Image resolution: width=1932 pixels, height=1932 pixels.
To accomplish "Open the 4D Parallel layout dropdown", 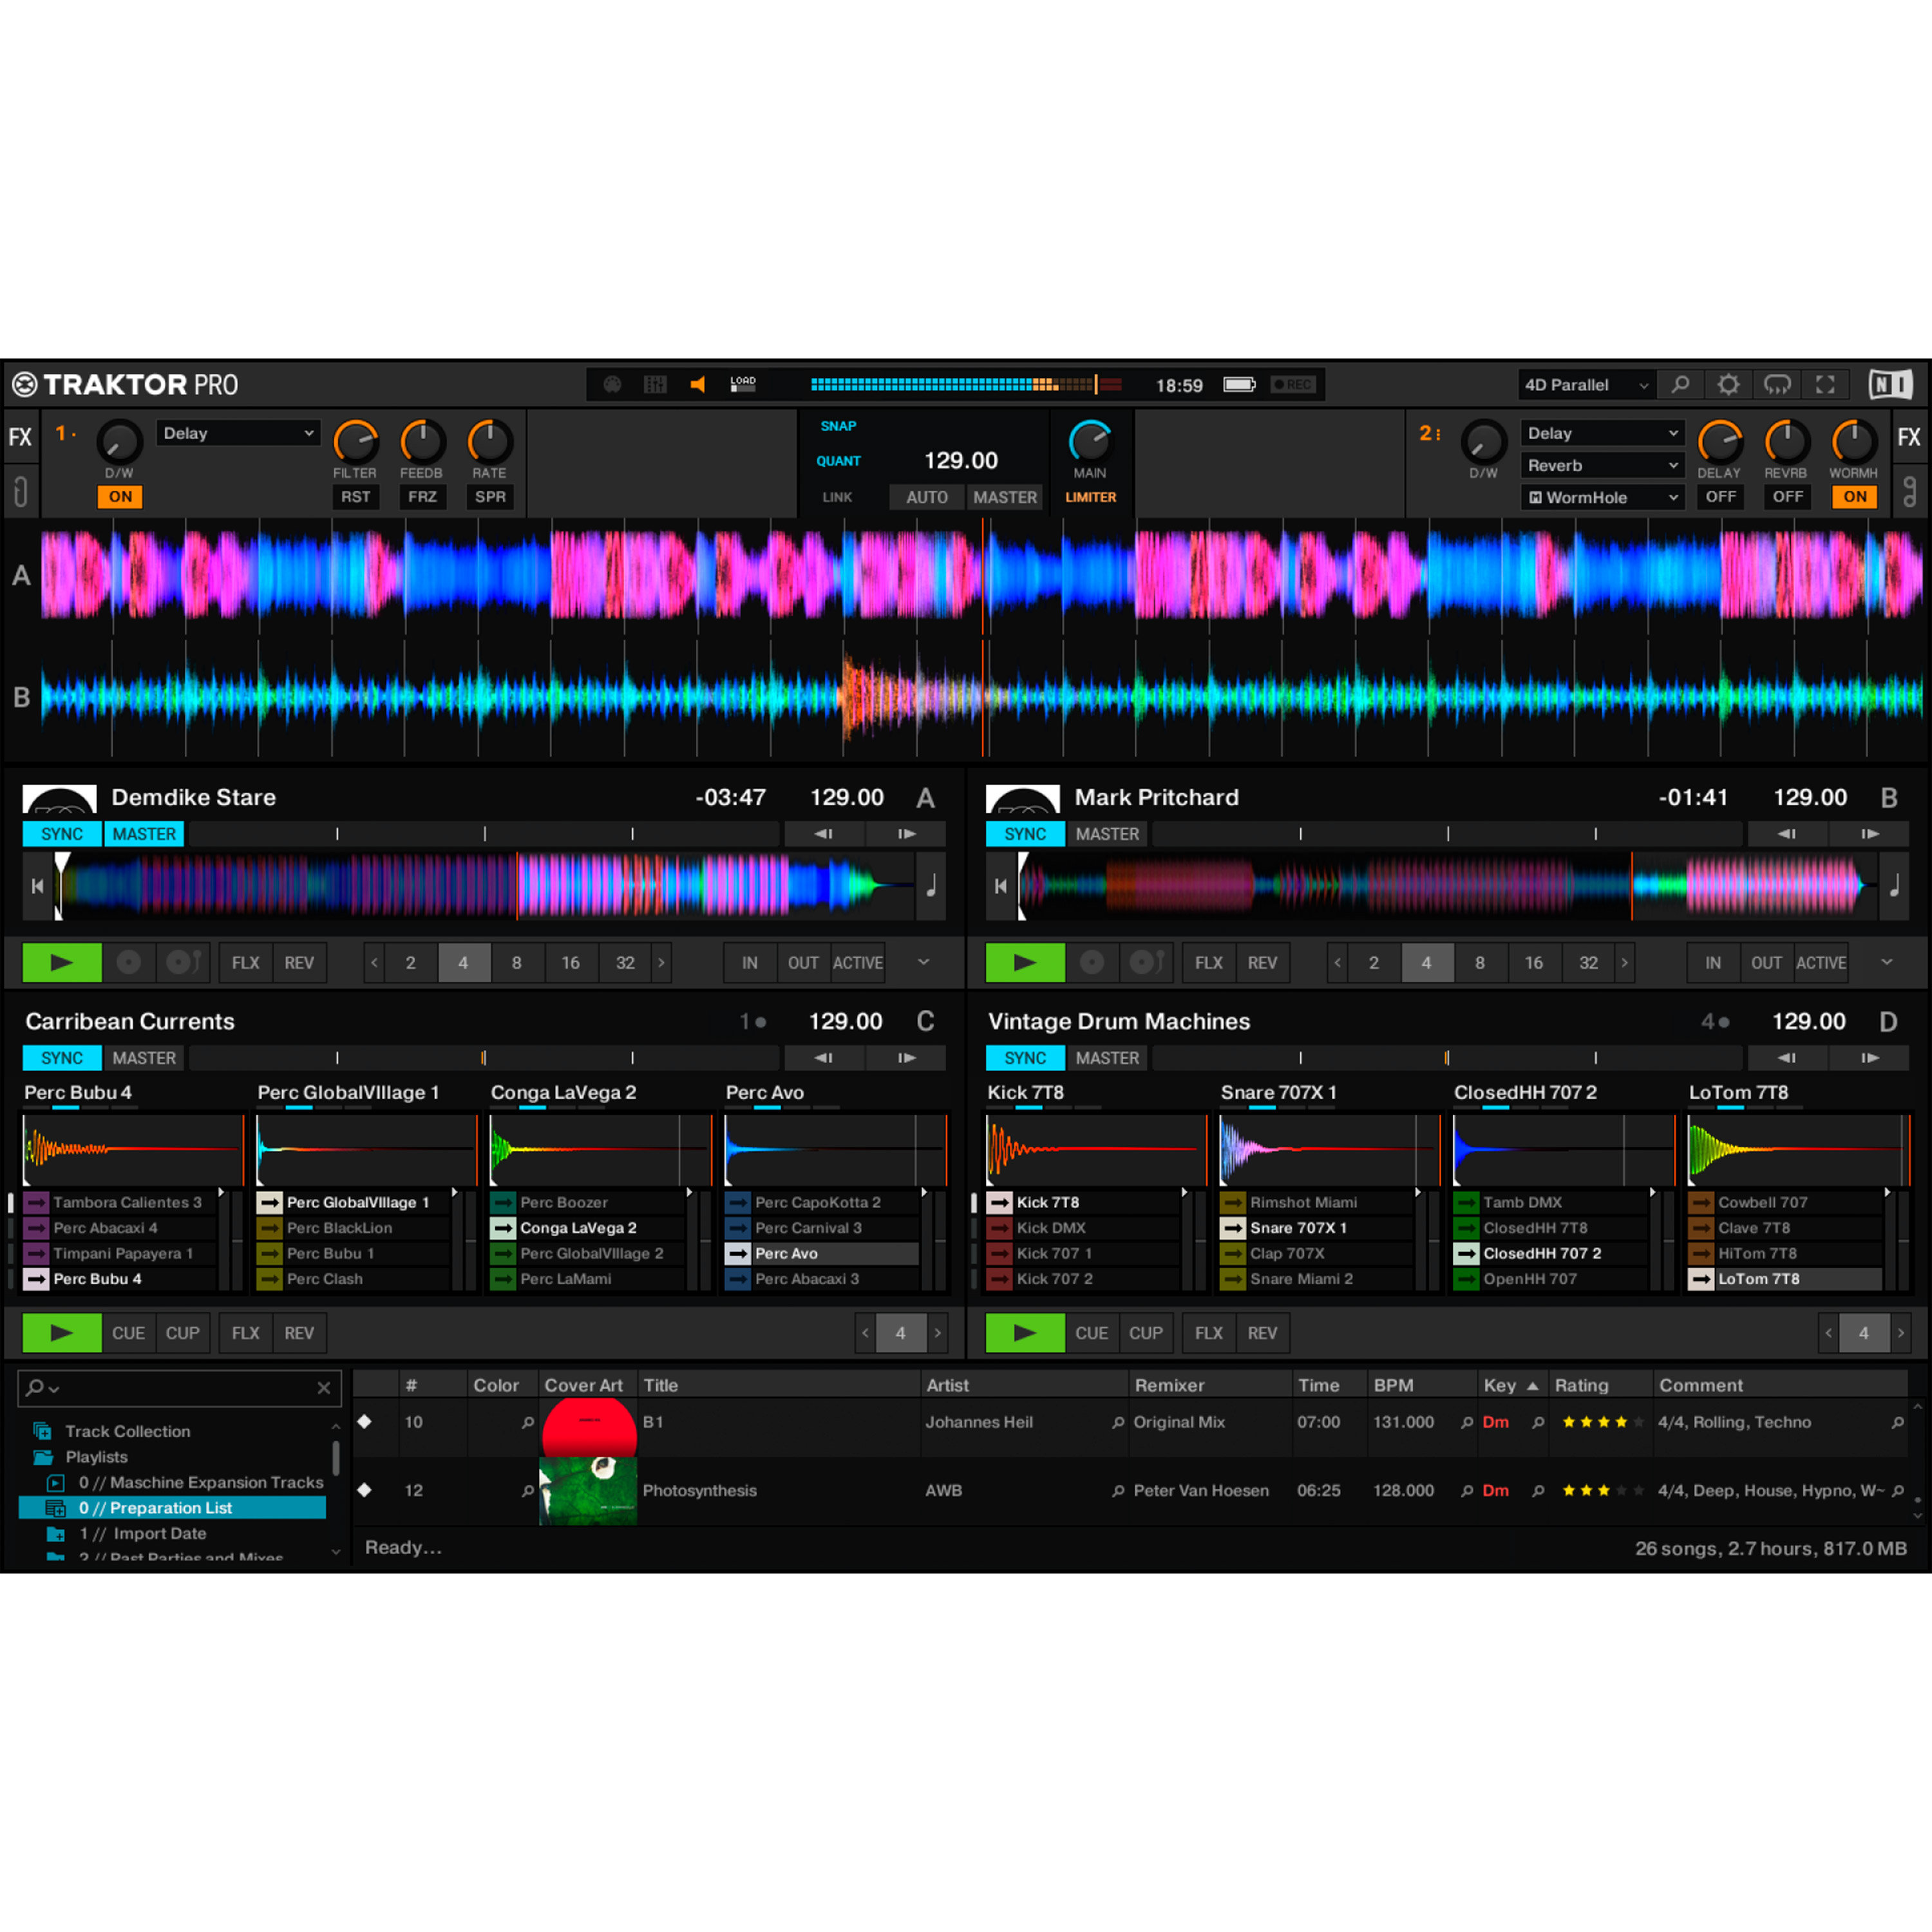I will pyautogui.click(x=1586, y=385).
